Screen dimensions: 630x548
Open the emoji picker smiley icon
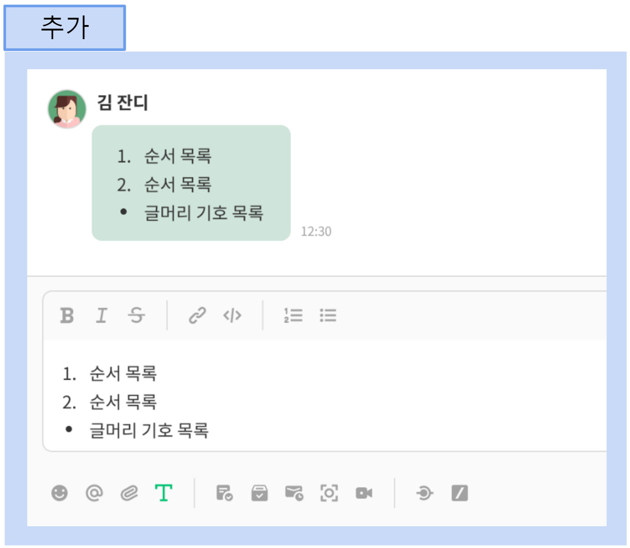pyautogui.click(x=60, y=493)
